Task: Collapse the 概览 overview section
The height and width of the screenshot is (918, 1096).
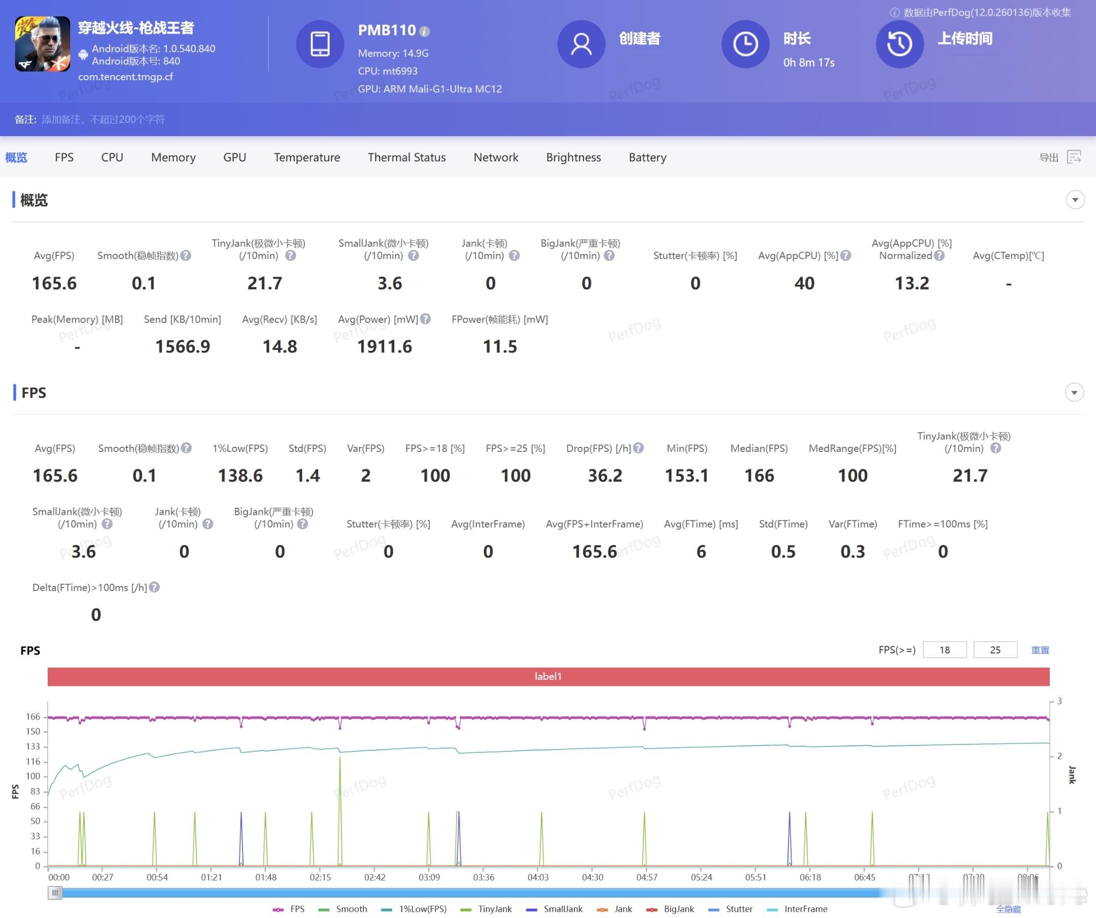Action: click(x=1075, y=200)
